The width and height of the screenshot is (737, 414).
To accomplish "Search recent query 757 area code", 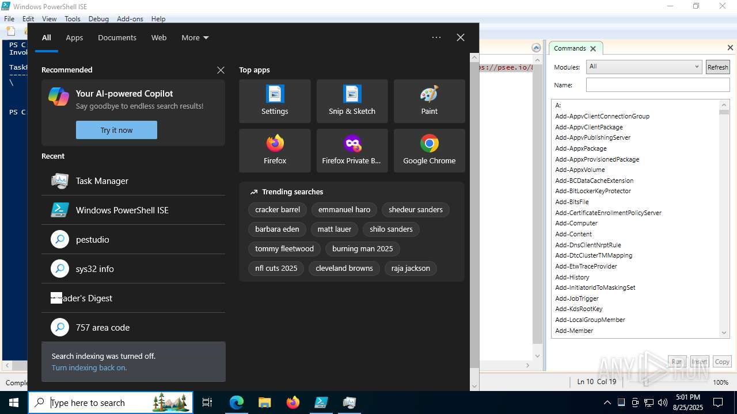I will click(x=133, y=327).
